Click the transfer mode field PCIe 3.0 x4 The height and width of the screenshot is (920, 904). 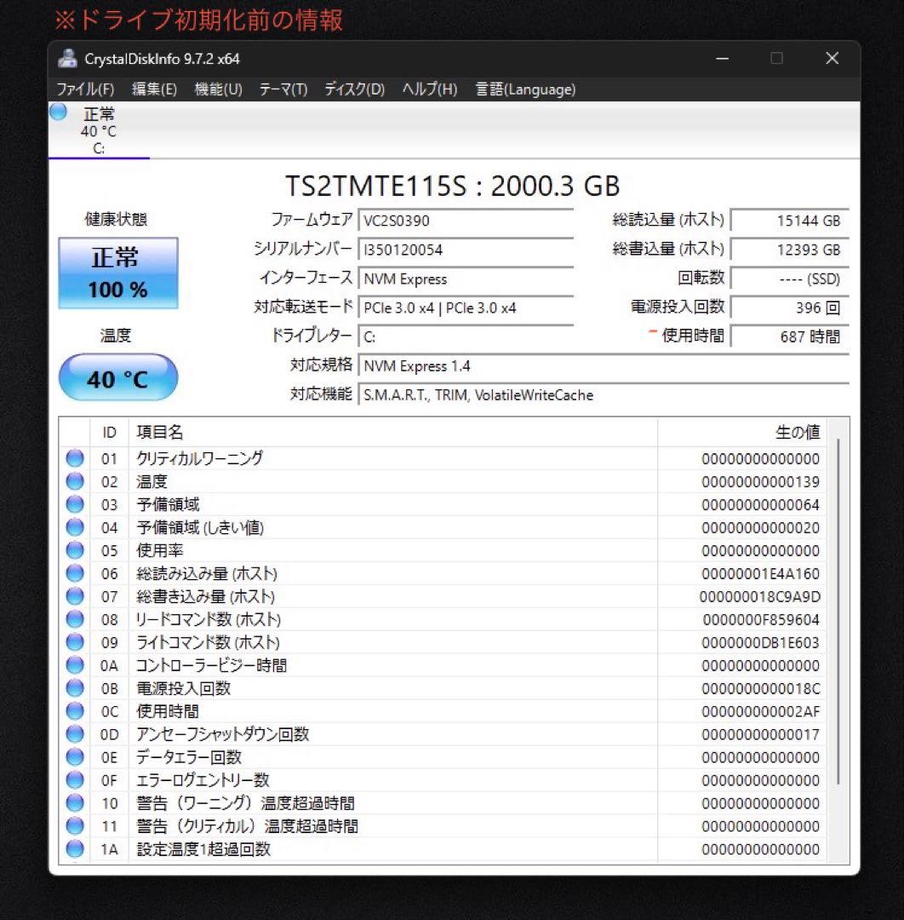coord(466,308)
